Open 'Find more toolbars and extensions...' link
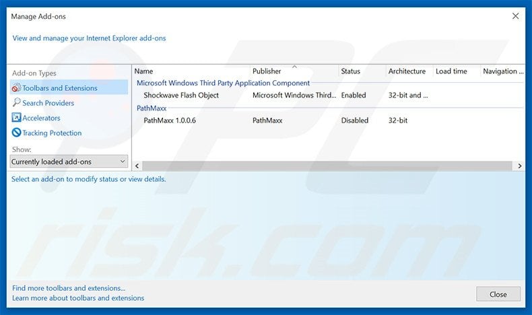Viewport: 532px width, 315px height. [69, 288]
